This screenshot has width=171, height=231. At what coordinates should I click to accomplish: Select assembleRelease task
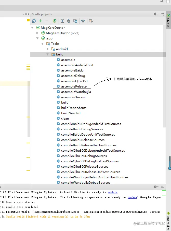coord(72,86)
